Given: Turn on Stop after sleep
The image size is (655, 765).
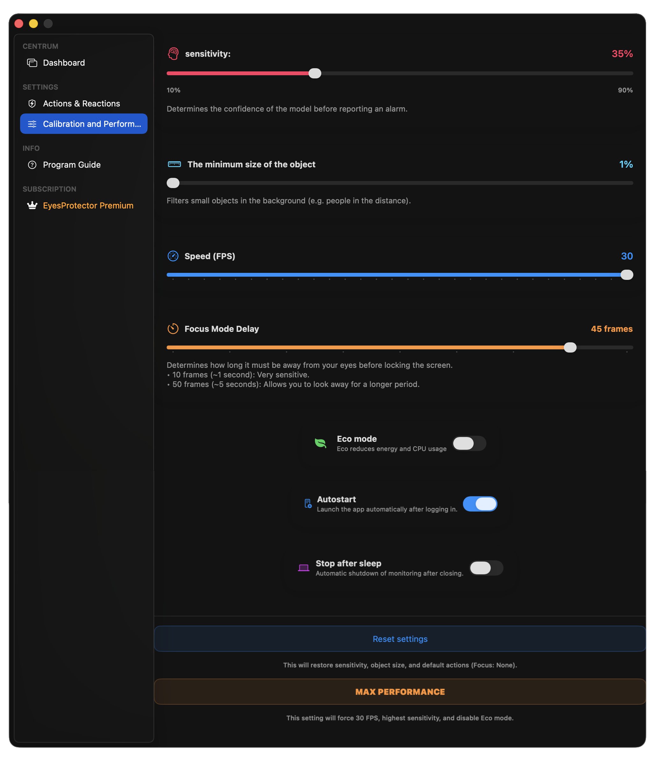Looking at the screenshot, I should (486, 568).
